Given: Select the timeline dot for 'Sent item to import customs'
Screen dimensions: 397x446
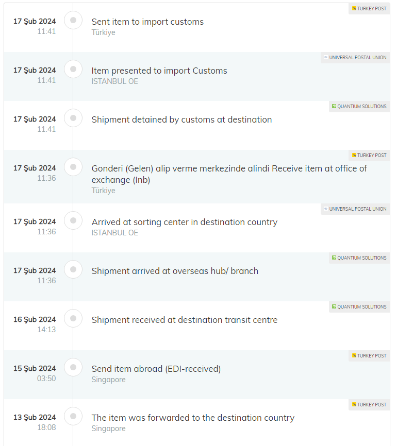Looking at the screenshot, I should coord(73,20).
